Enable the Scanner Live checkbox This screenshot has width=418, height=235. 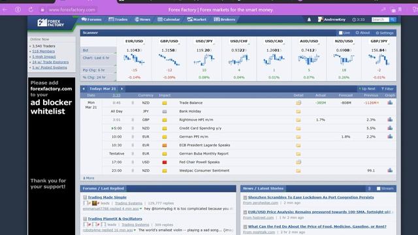(x=341, y=33)
